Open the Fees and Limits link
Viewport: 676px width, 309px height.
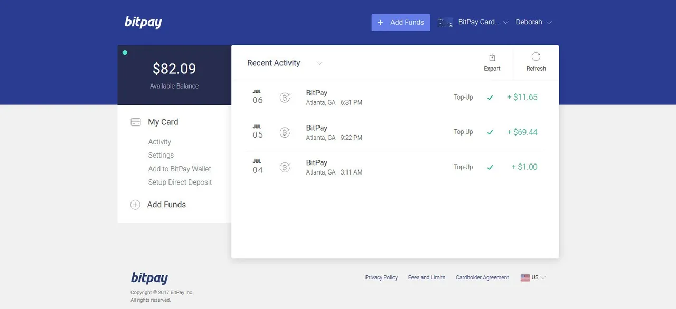(427, 277)
